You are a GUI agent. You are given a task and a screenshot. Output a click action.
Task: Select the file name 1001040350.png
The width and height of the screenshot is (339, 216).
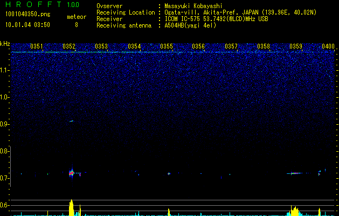point(28,15)
